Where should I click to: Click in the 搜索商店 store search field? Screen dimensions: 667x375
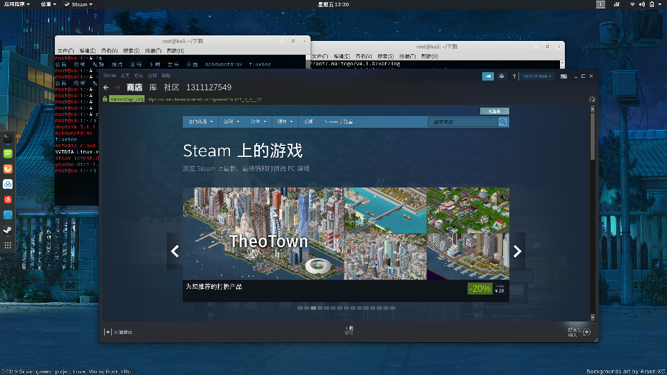[463, 122]
